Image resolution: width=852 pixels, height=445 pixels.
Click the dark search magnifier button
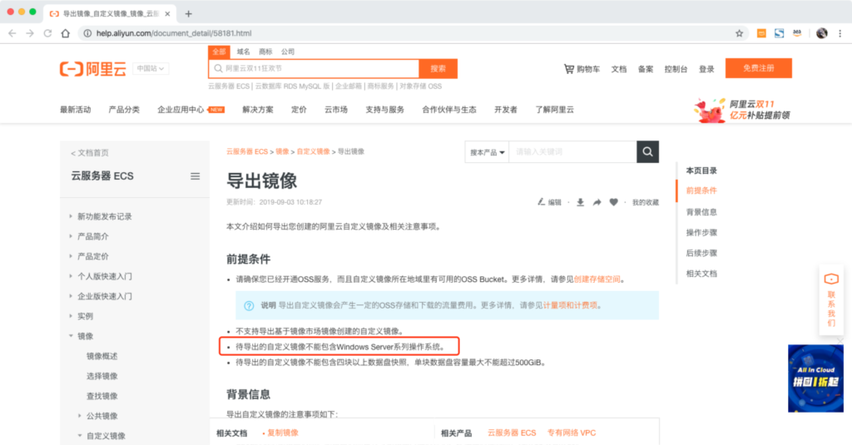click(x=647, y=152)
